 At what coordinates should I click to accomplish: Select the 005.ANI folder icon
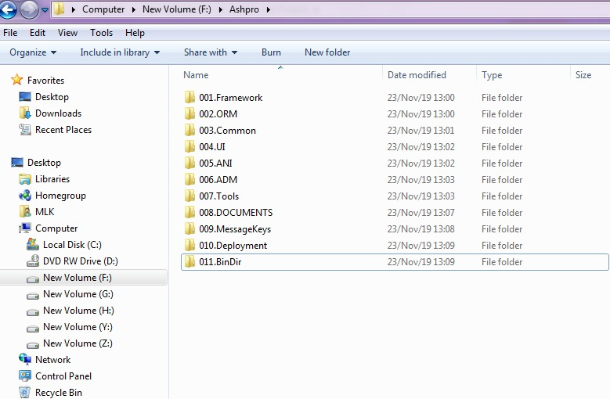(x=189, y=163)
